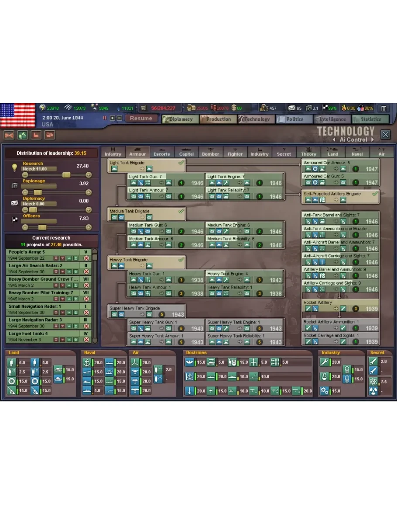The image size is (397, 505).
Task: Click the anchor icon in the Naval panel
Action: tap(86, 362)
